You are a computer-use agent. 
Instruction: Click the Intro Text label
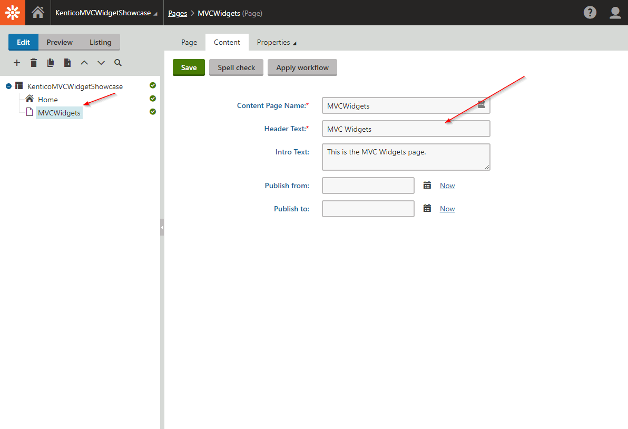point(292,152)
